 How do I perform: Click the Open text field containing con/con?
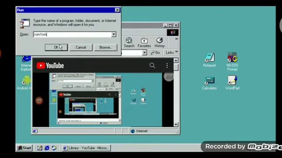pos(72,34)
